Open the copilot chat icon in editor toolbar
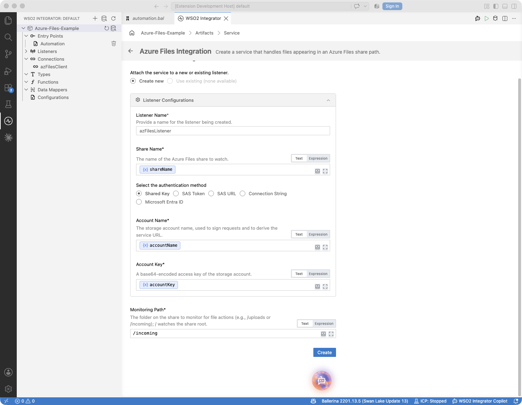Viewport: 522px width, 405px height. coord(478,18)
